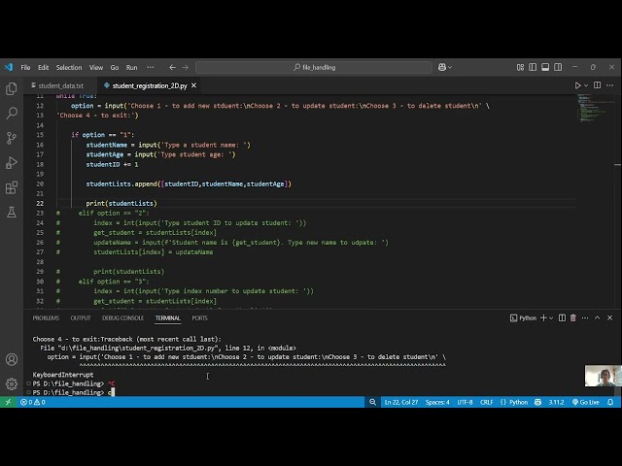Expand the run button dropdown arrow
The image size is (622, 466).
(586, 85)
